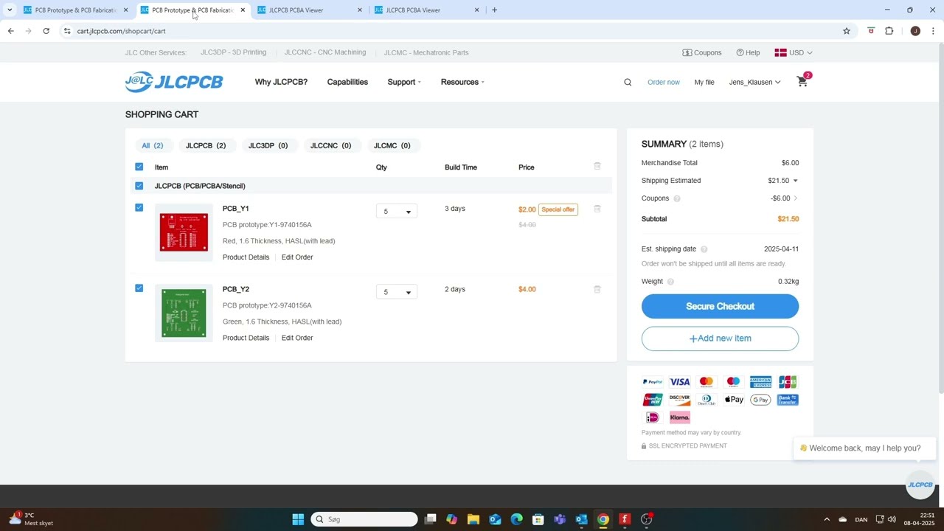944x531 pixels.
Task: Toggle the JLCPCB (PCB/PCBA/Stencil) group checkbox
Action: 139,186
